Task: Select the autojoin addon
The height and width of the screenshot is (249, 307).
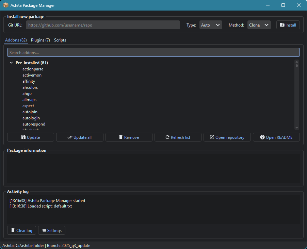Action: pyautogui.click(x=30, y=112)
